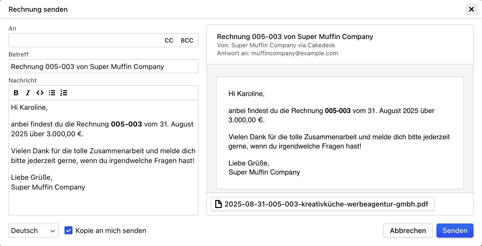Show the CC recipient field

point(169,40)
